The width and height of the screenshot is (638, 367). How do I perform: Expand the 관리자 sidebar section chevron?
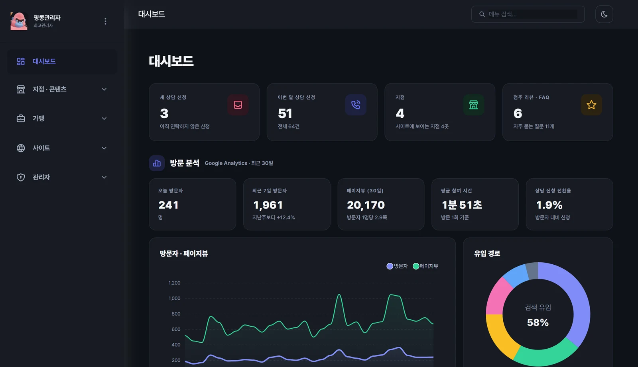[104, 178]
